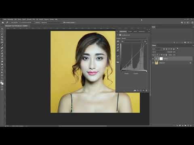Pick the gray point eyedropper in Curves
Image resolution: width=194 pixels, height=145 pixels.
coord(118,48)
